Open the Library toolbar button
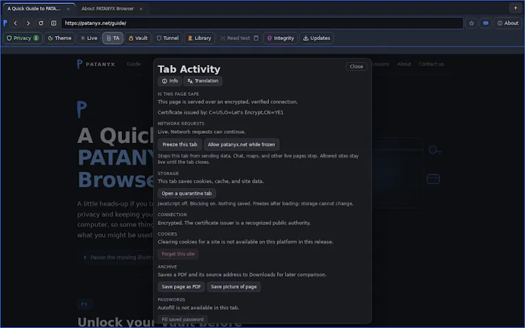This screenshot has width=525, height=328. click(x=199, y=38)
